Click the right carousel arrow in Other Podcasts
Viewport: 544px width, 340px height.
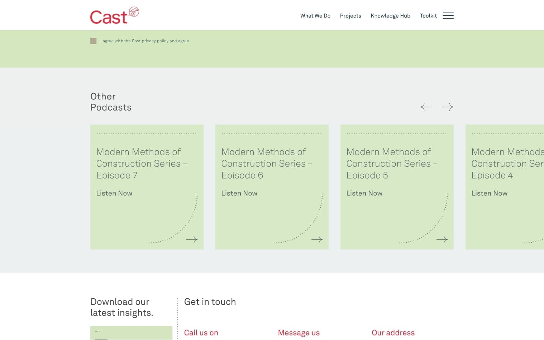coord(448,107)
